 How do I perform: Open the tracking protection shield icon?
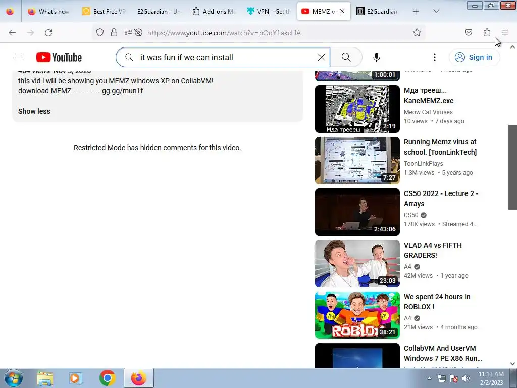[x=100, y=32]
